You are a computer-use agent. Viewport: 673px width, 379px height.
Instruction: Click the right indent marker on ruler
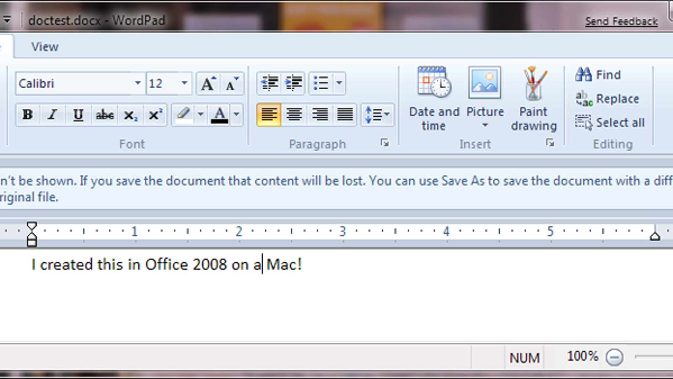654,236
